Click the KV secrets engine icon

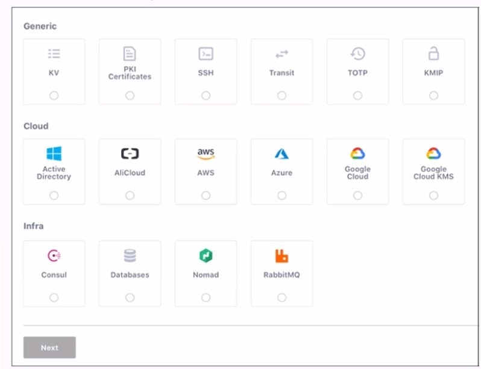coord(54,54)
